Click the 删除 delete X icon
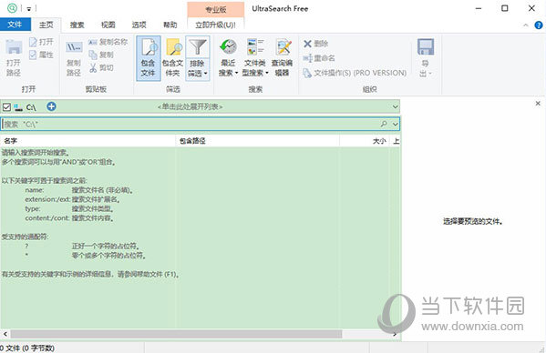The height and width of the screenshot is (353, 546). pyautogui.click(x=307, y=44)
